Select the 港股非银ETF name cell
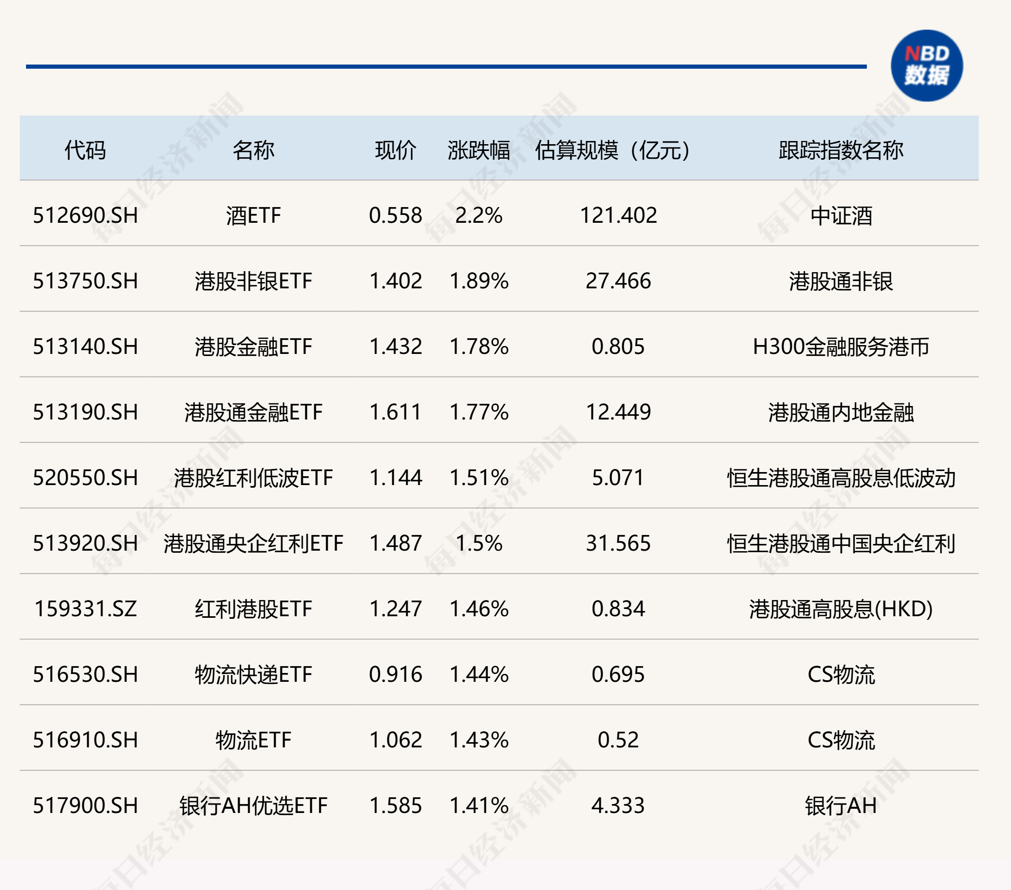1011x890 pixels. (x=253, y=281)
